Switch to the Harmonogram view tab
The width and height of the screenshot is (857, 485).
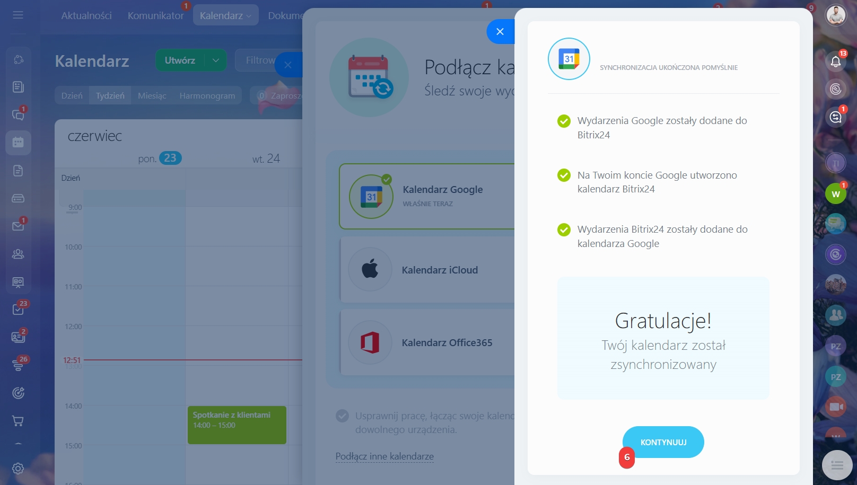click(x=207, y=95)
